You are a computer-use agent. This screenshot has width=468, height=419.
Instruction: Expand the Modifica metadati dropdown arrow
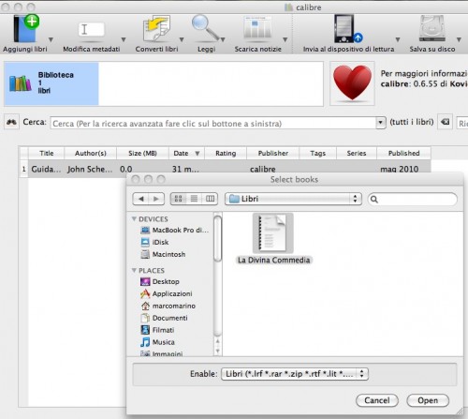point(124,39)
